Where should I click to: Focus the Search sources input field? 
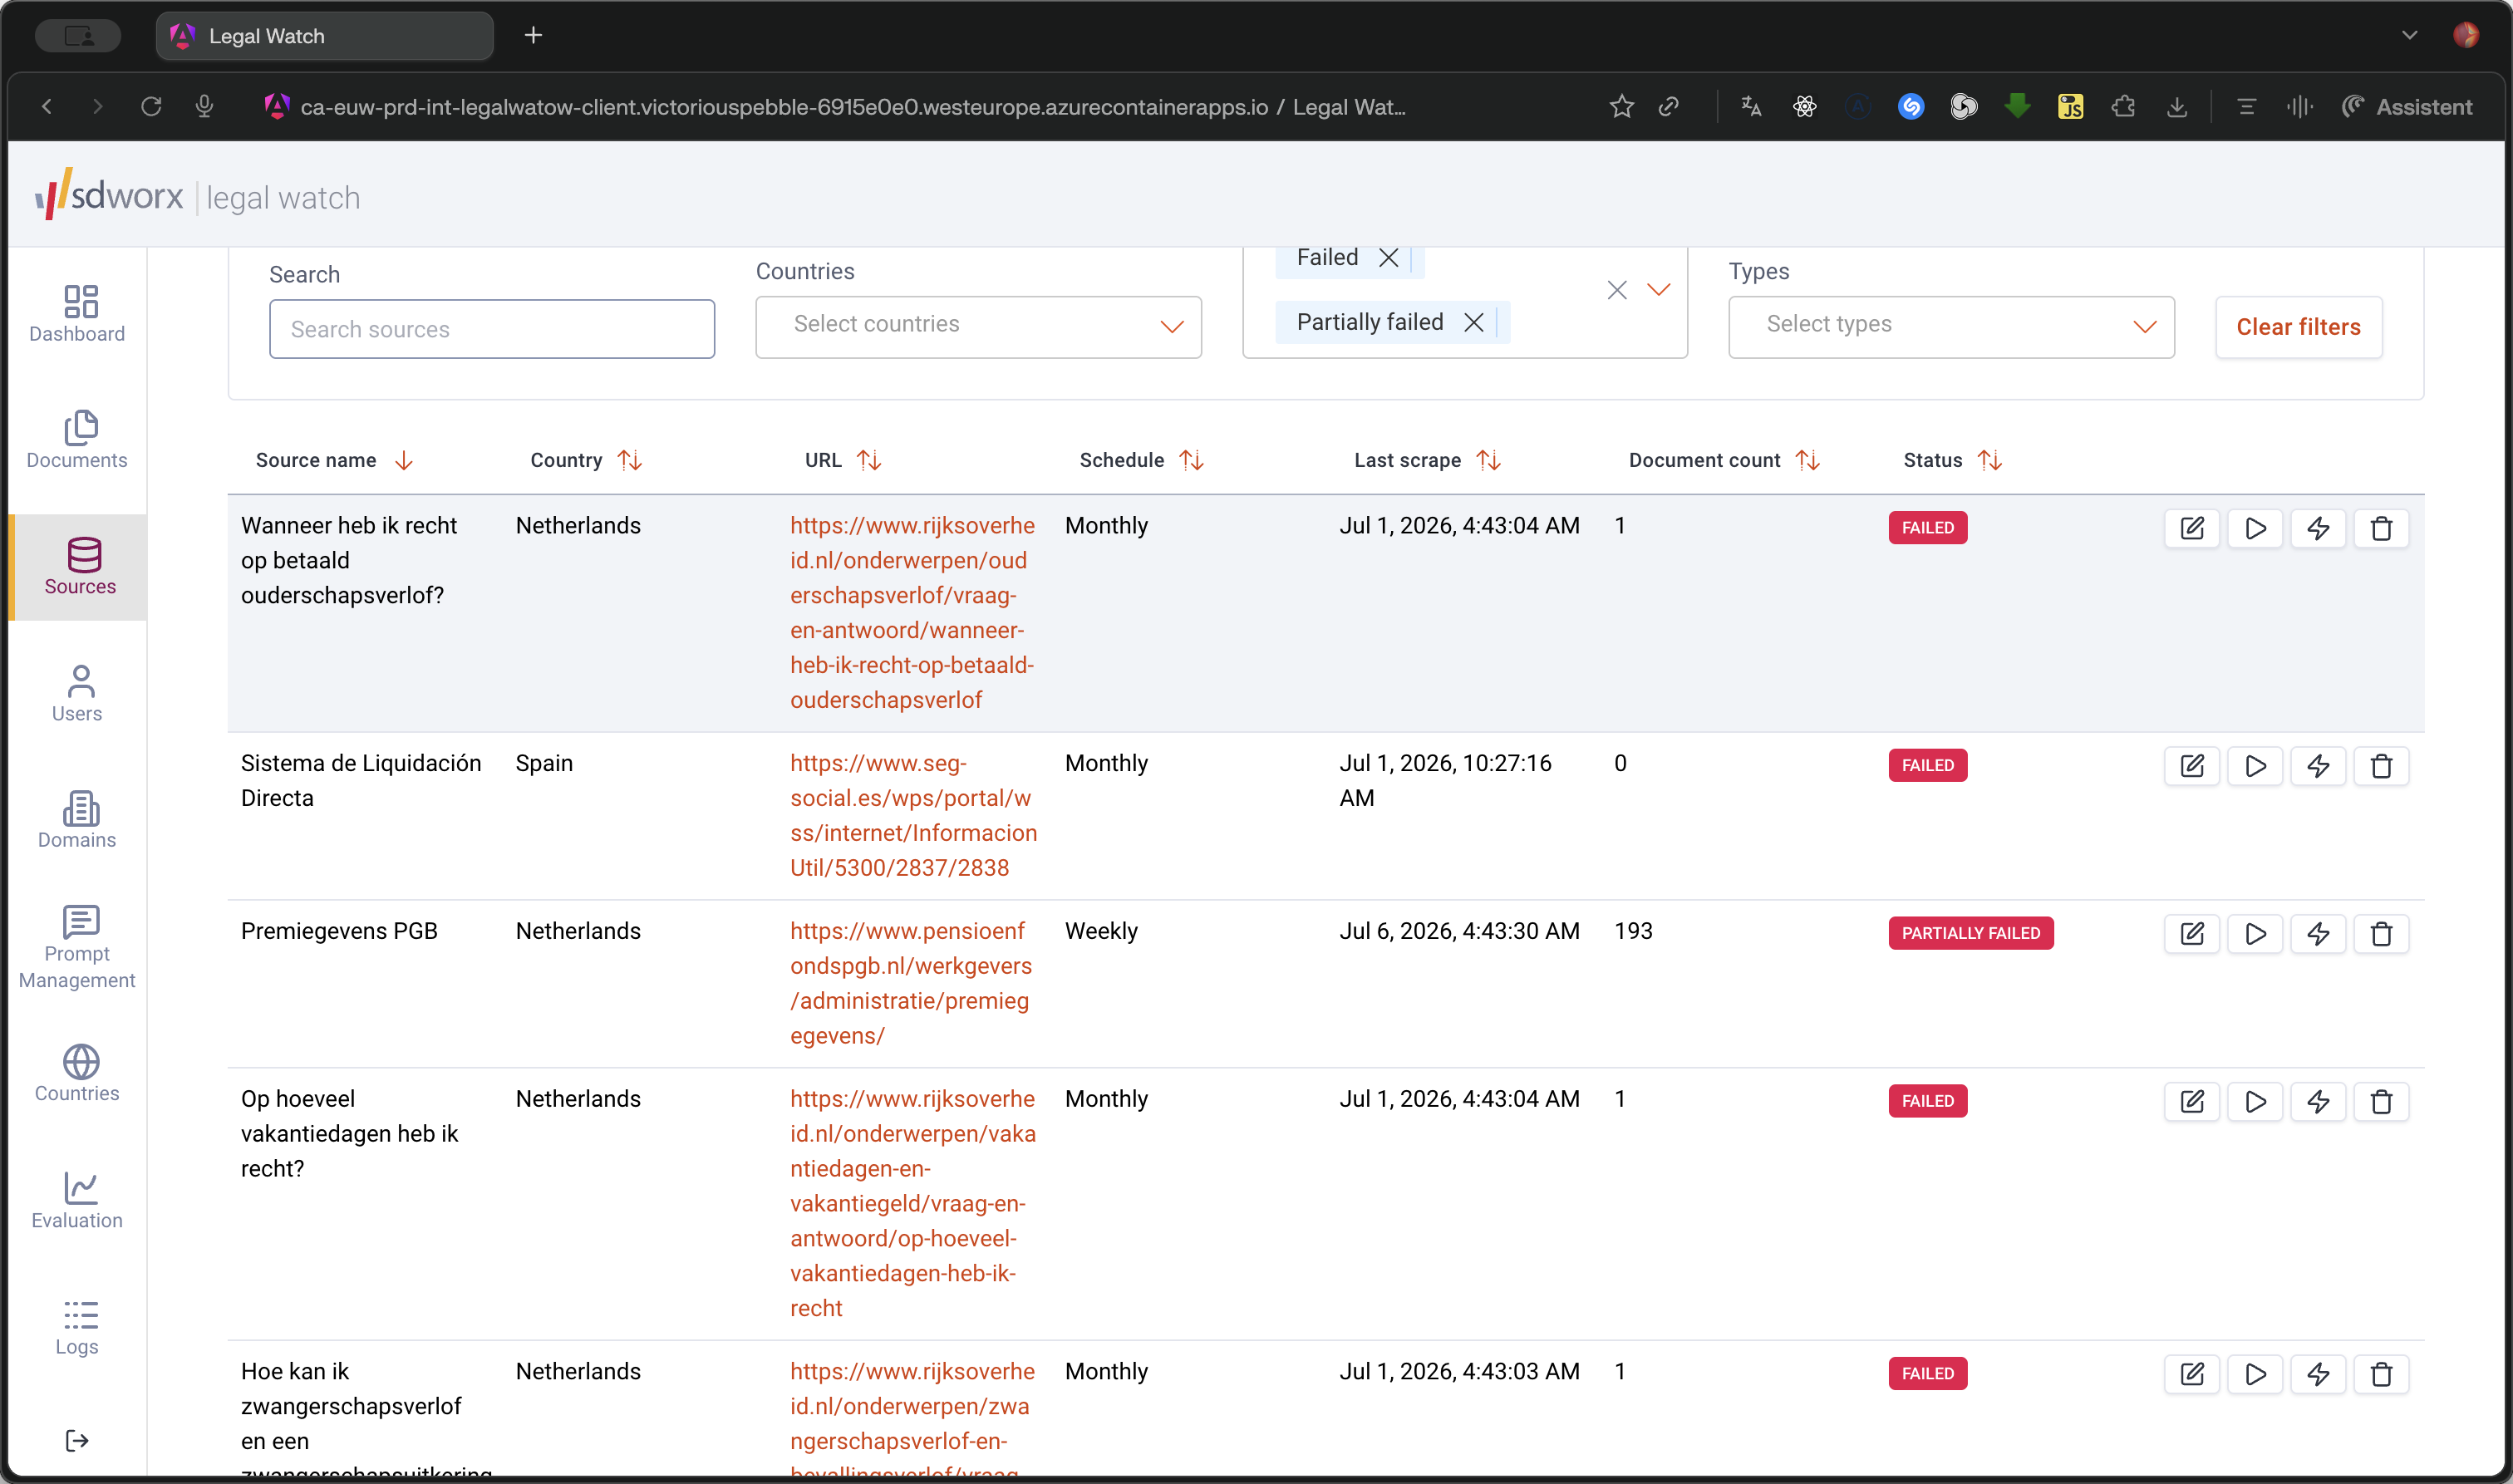(491, 329)
